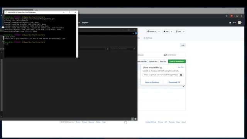
Task: Open the Clone or download dropdown
Action: (177, 61)
